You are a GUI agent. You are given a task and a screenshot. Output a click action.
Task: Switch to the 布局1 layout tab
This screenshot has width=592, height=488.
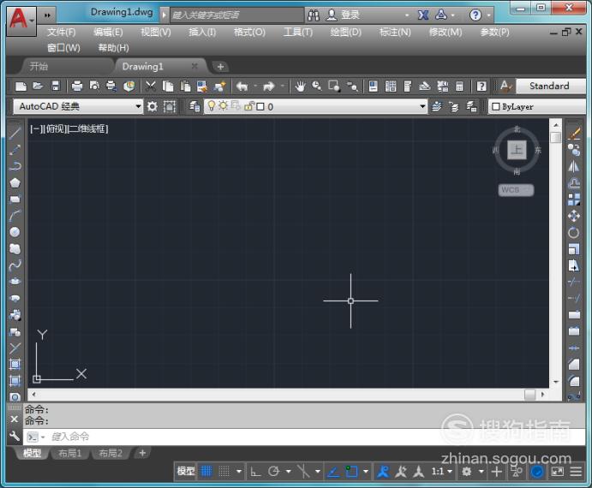pyautogui.click(x=70, y=453)
